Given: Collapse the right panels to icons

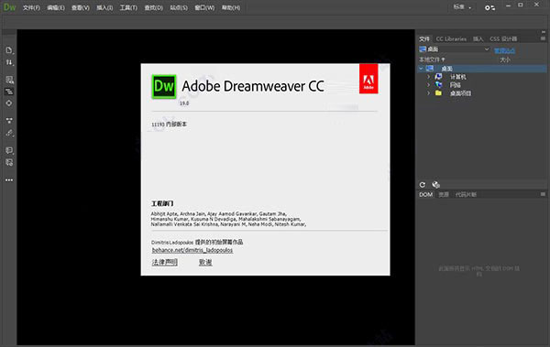Looking at the screenshot, I should (544, 31).
